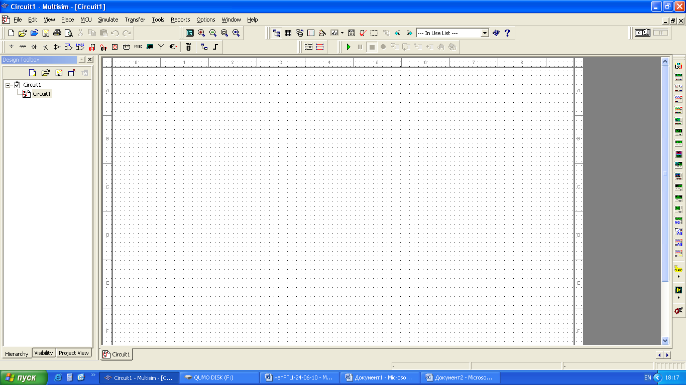Click Zoom Out magnifier icon
This screenshot has width=686, height=385.
[x=213, y=33]
